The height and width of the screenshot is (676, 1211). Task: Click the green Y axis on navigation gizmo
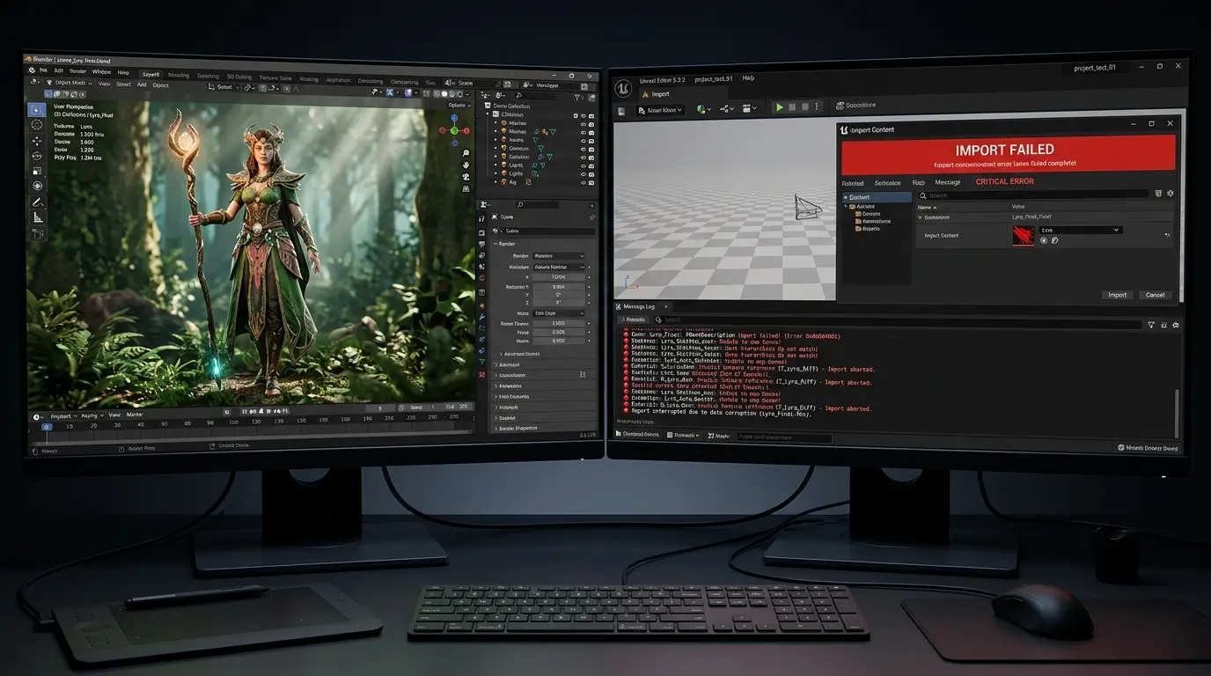point(454,130)
